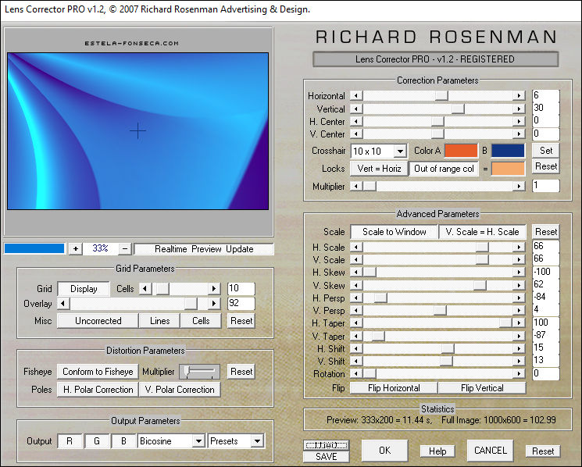Click the LOAD button above SAVE
The image size is (582, 467).
(x=327, y=445)
